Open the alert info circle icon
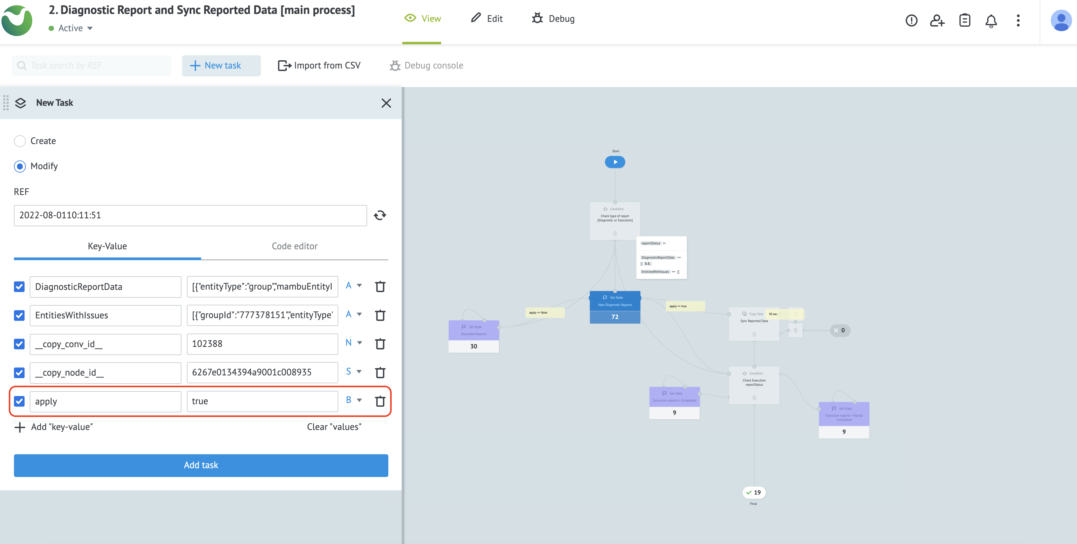Viewport: 1077px width, 544px height. coord(911,21)
